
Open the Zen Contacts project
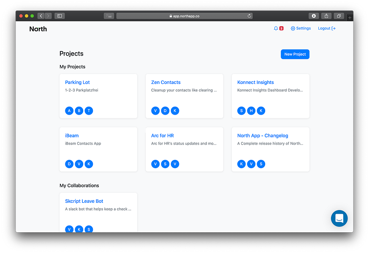tap(166, 82)
